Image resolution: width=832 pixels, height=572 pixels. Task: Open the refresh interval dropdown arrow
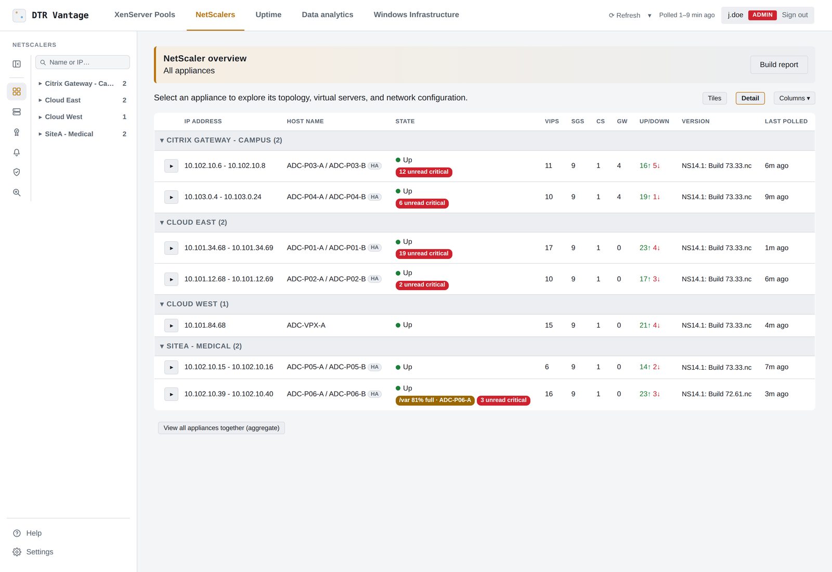649,15
